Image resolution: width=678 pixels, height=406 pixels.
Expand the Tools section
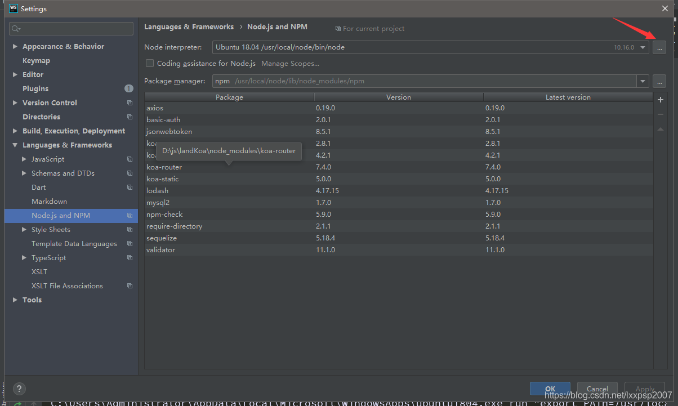tap(15, 300)
